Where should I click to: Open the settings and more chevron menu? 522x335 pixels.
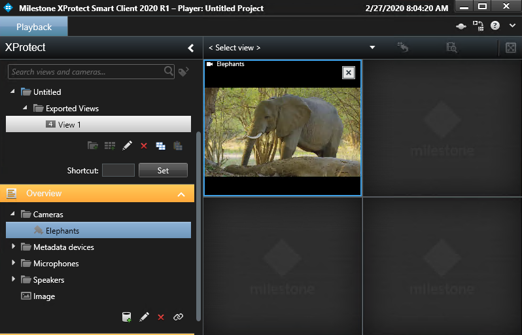click(512, 26)
